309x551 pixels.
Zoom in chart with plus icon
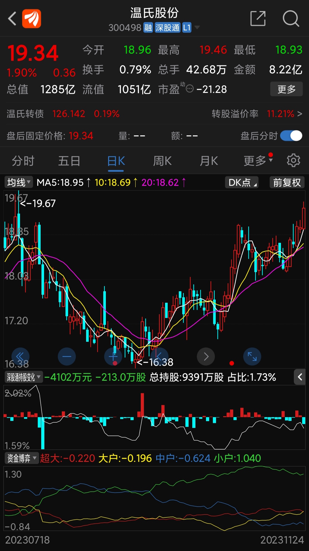coord(113,357)
